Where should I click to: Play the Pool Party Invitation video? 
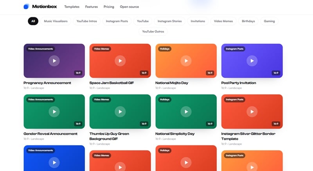tap(252, 61)
